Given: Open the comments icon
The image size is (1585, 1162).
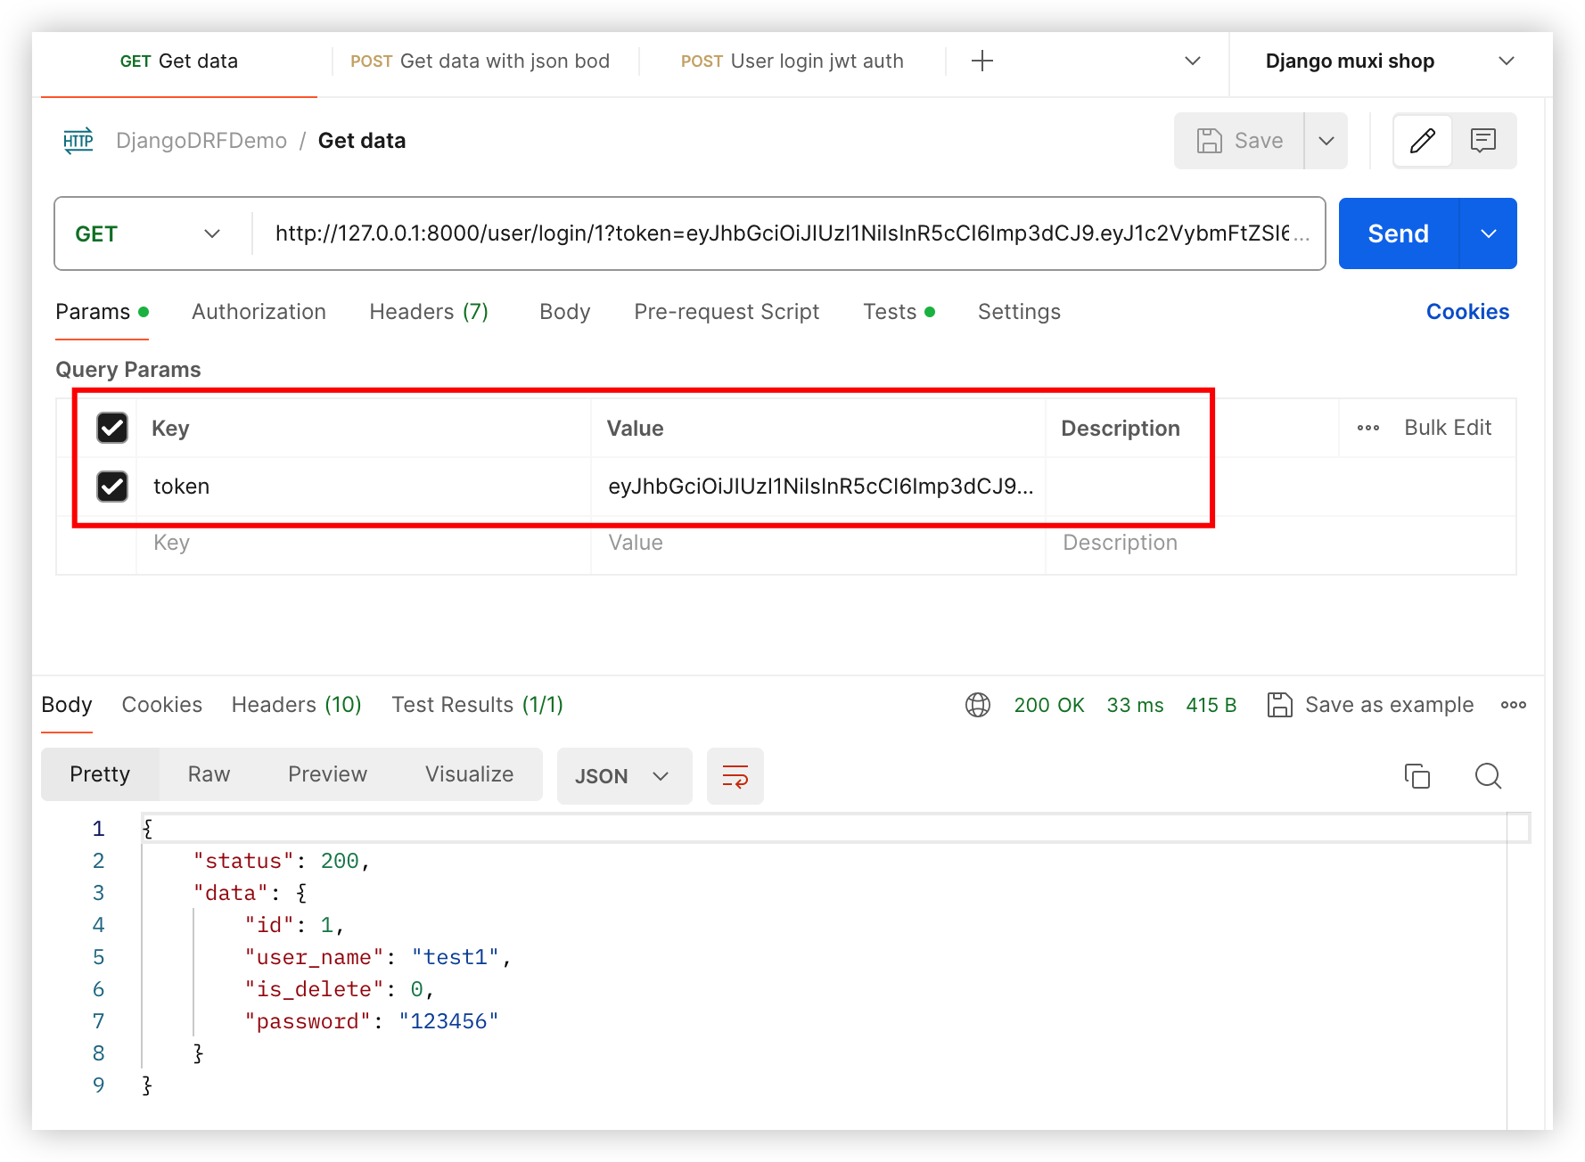Looking at the screenshot, I should click(1483, 141).
